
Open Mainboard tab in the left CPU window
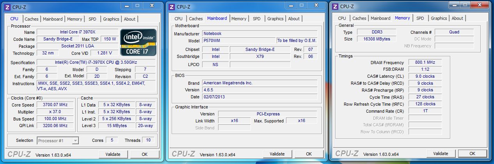point(53,19)
